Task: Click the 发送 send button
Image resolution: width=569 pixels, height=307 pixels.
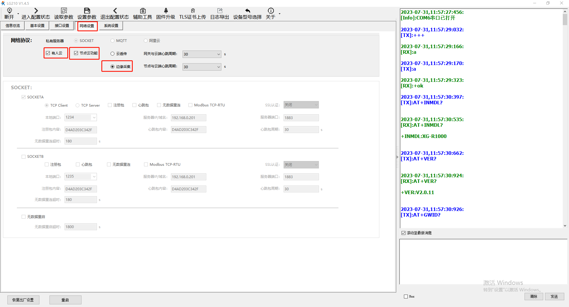Action: pyautogui.click(x=554, y=296)
